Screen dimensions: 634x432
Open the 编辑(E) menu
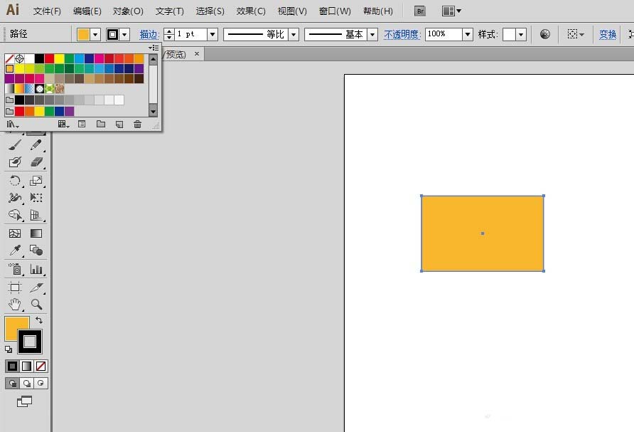coord(87,11)
